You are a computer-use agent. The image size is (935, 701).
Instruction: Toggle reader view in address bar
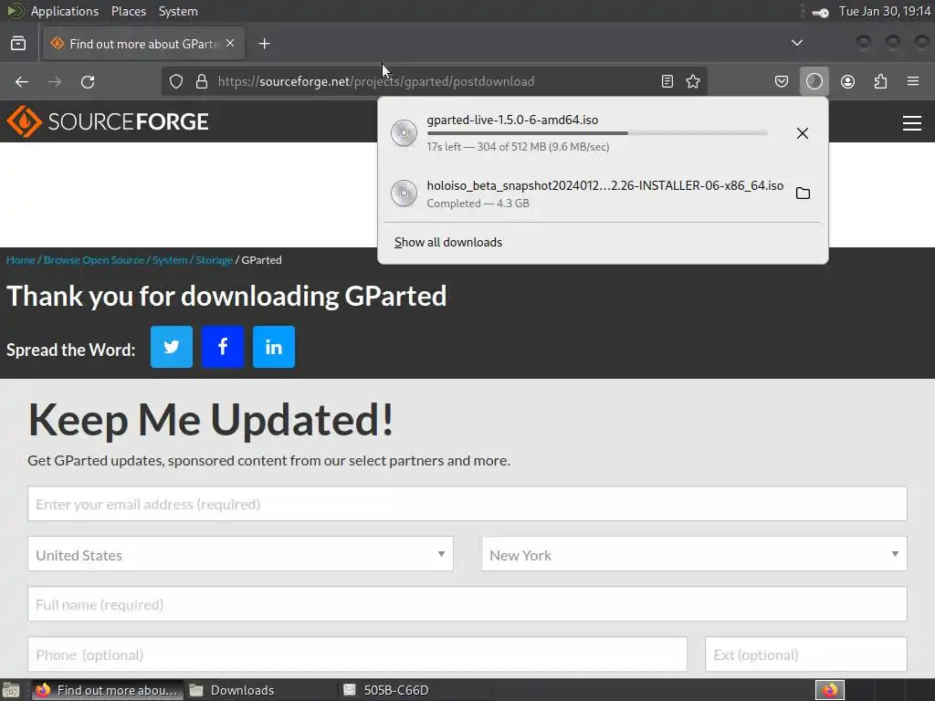tap(667, 81)
